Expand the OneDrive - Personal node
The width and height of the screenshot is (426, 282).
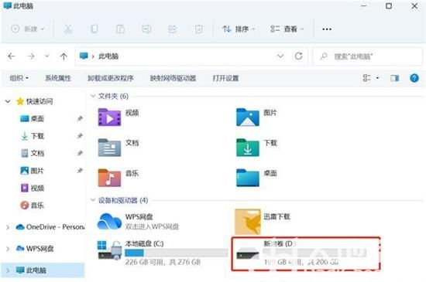tap(8, 227)
